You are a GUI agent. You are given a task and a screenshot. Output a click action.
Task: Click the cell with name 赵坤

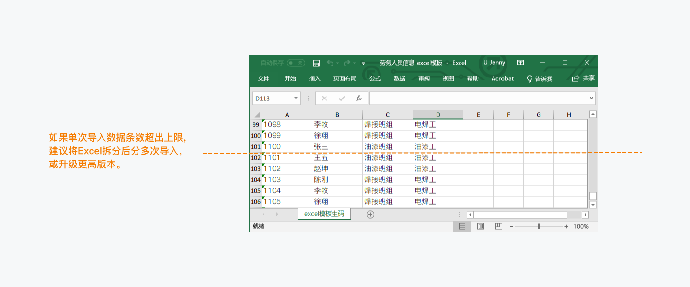pyautogui.click(x=337, y=169)
